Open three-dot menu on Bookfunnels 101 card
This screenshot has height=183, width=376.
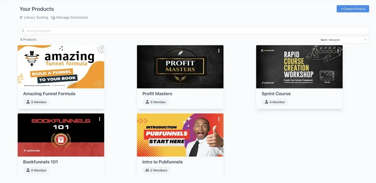click(x=100, y=119)
